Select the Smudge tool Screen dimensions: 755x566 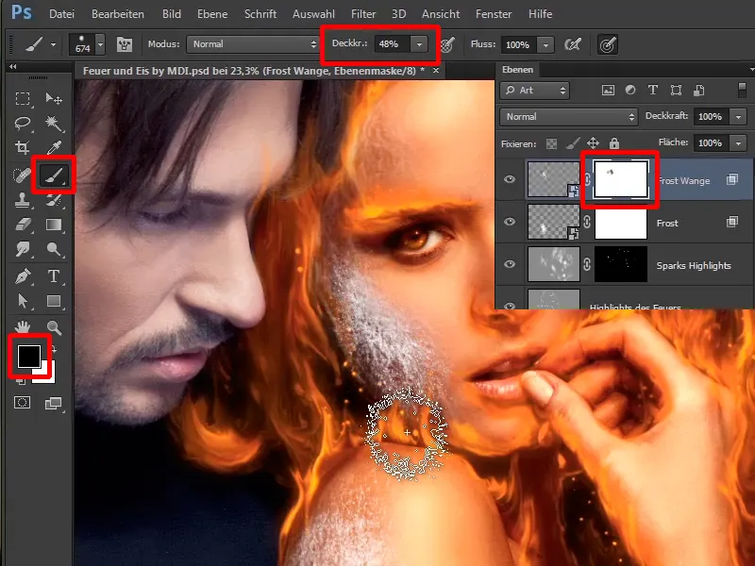click(22, 249)
